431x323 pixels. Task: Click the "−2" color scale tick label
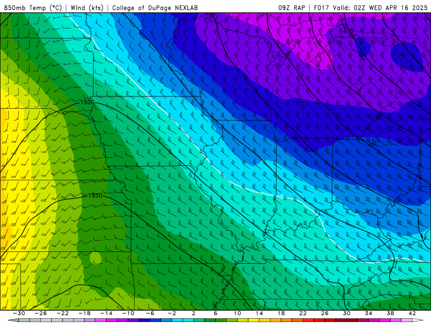(x=172, y=313)
